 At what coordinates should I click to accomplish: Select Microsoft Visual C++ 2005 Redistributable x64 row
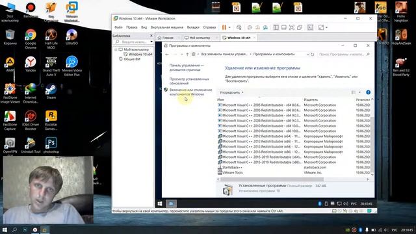click(x=293, y=105)
